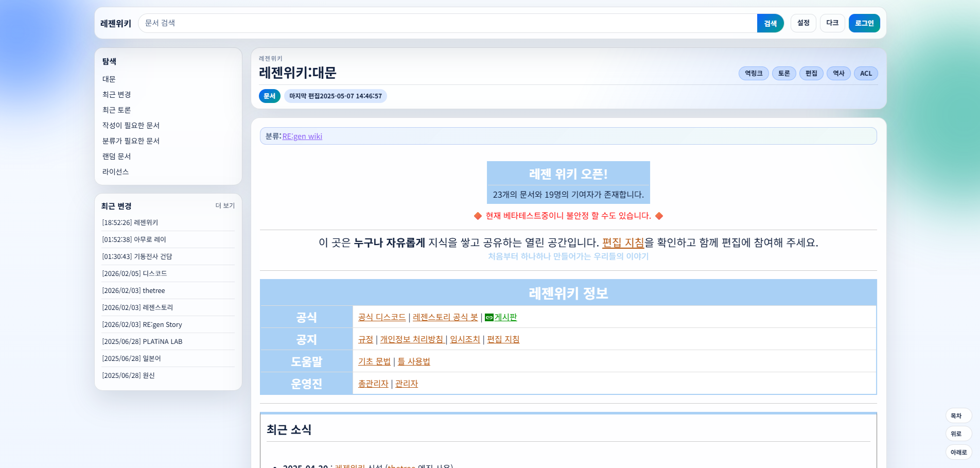
Task: Click 더 보기 in recent changes panel
Action: (x=225, y=205)
